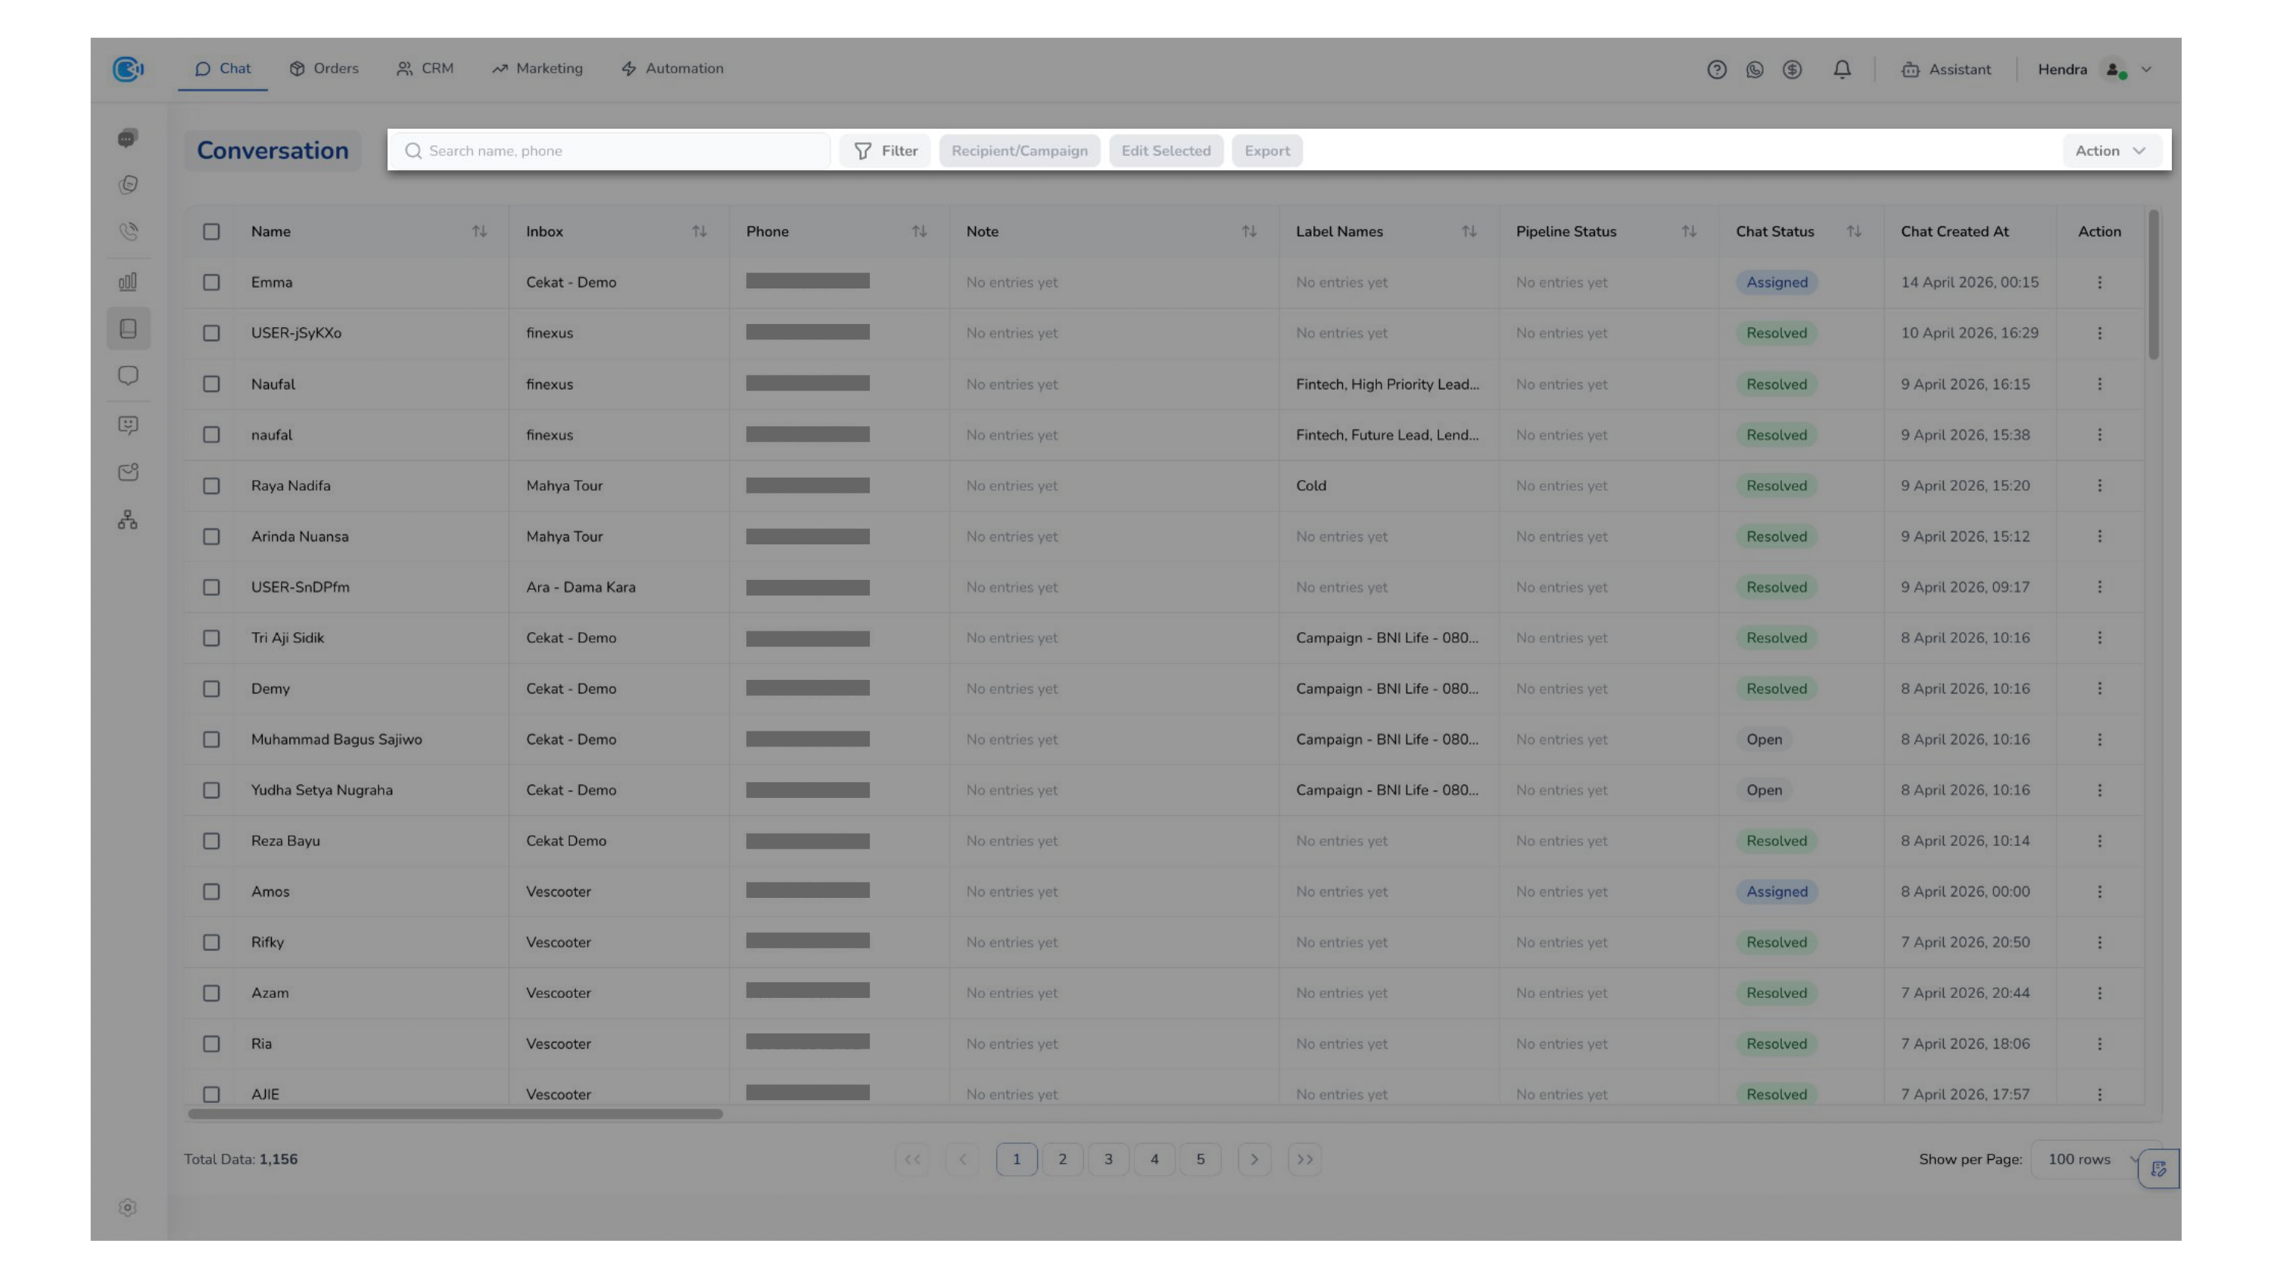This screenshot has height=1278, width=2271.
Task: Click the floating note widget icon
Action: [2158, 1169]
